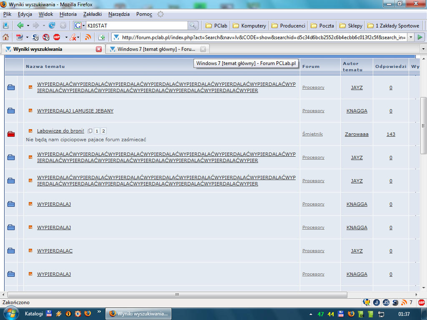Click the orange RSS feed toolbar icon

(88, 37)
